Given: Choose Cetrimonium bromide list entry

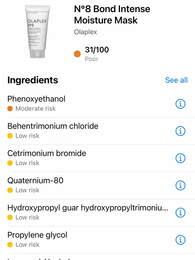Looking at the screenshot, I should [97, 158].
